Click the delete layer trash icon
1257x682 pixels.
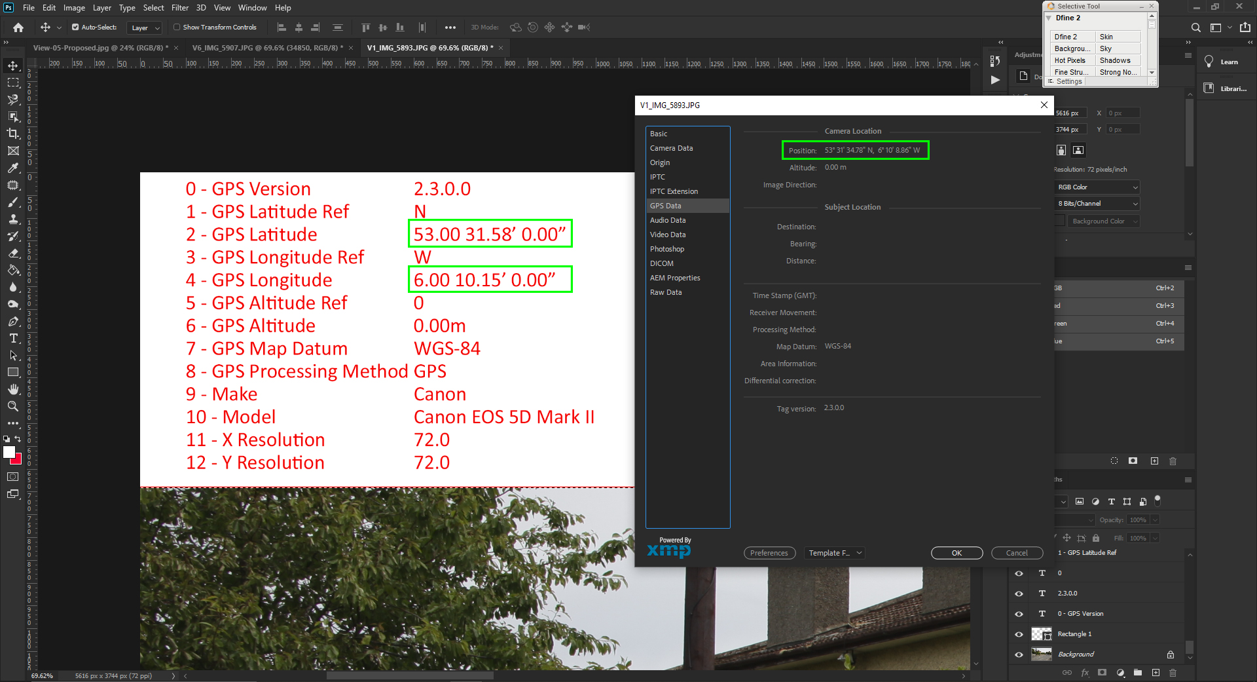(1173, 673)
